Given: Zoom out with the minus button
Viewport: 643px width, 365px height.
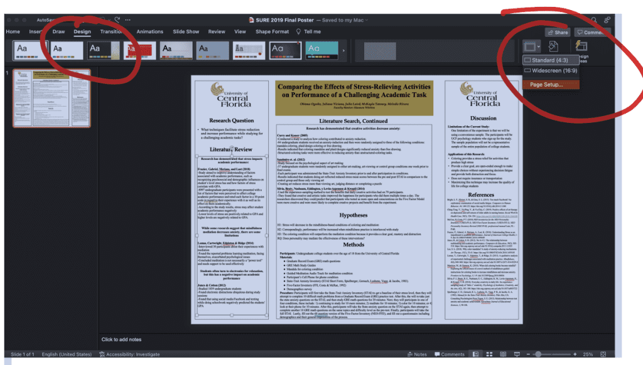Looking at the screenshot, I should point(528,354).
